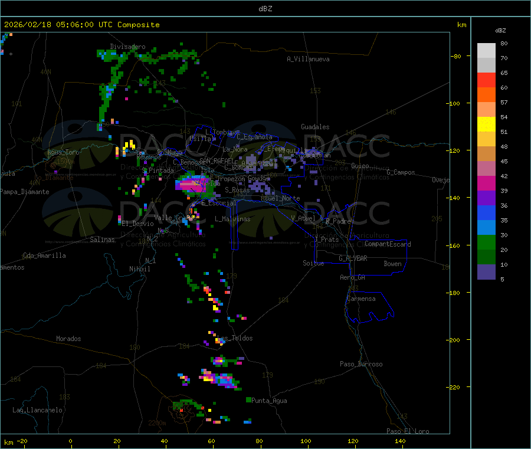531x449 pixels.
Task: Click the Guico location label
Action: 360,166
